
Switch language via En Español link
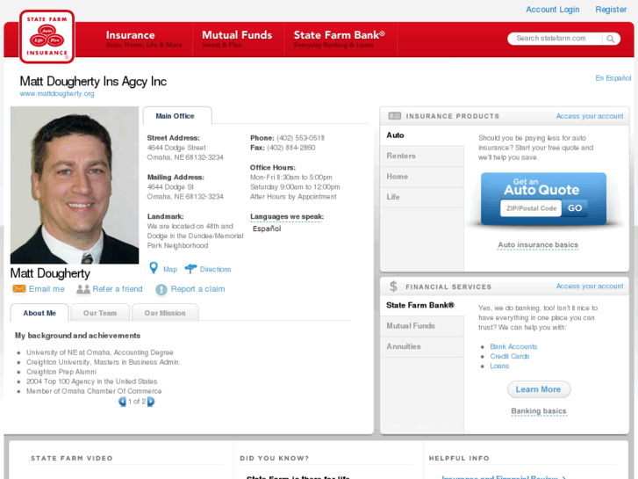click(x=613, y=78)
